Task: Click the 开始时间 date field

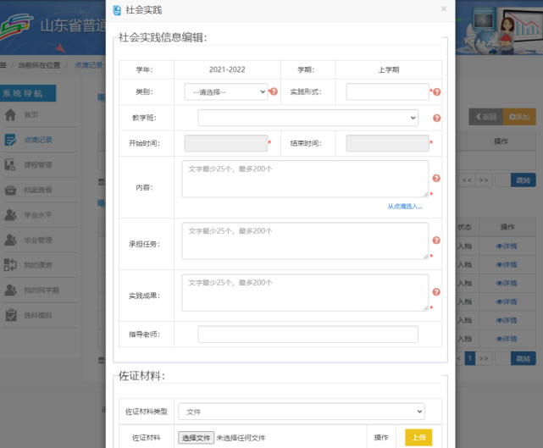Action: pyautogui.click(x=225, y=144)
